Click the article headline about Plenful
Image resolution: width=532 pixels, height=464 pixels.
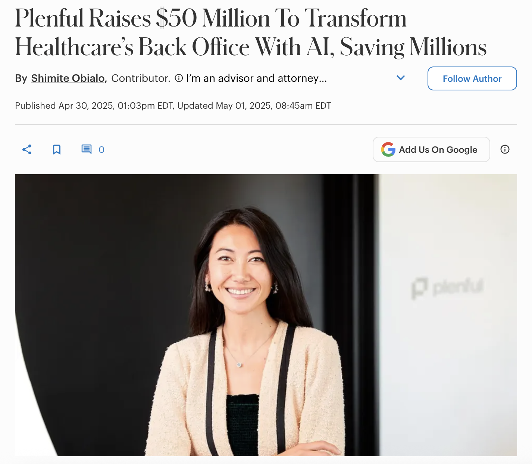(x=251, y=33)
